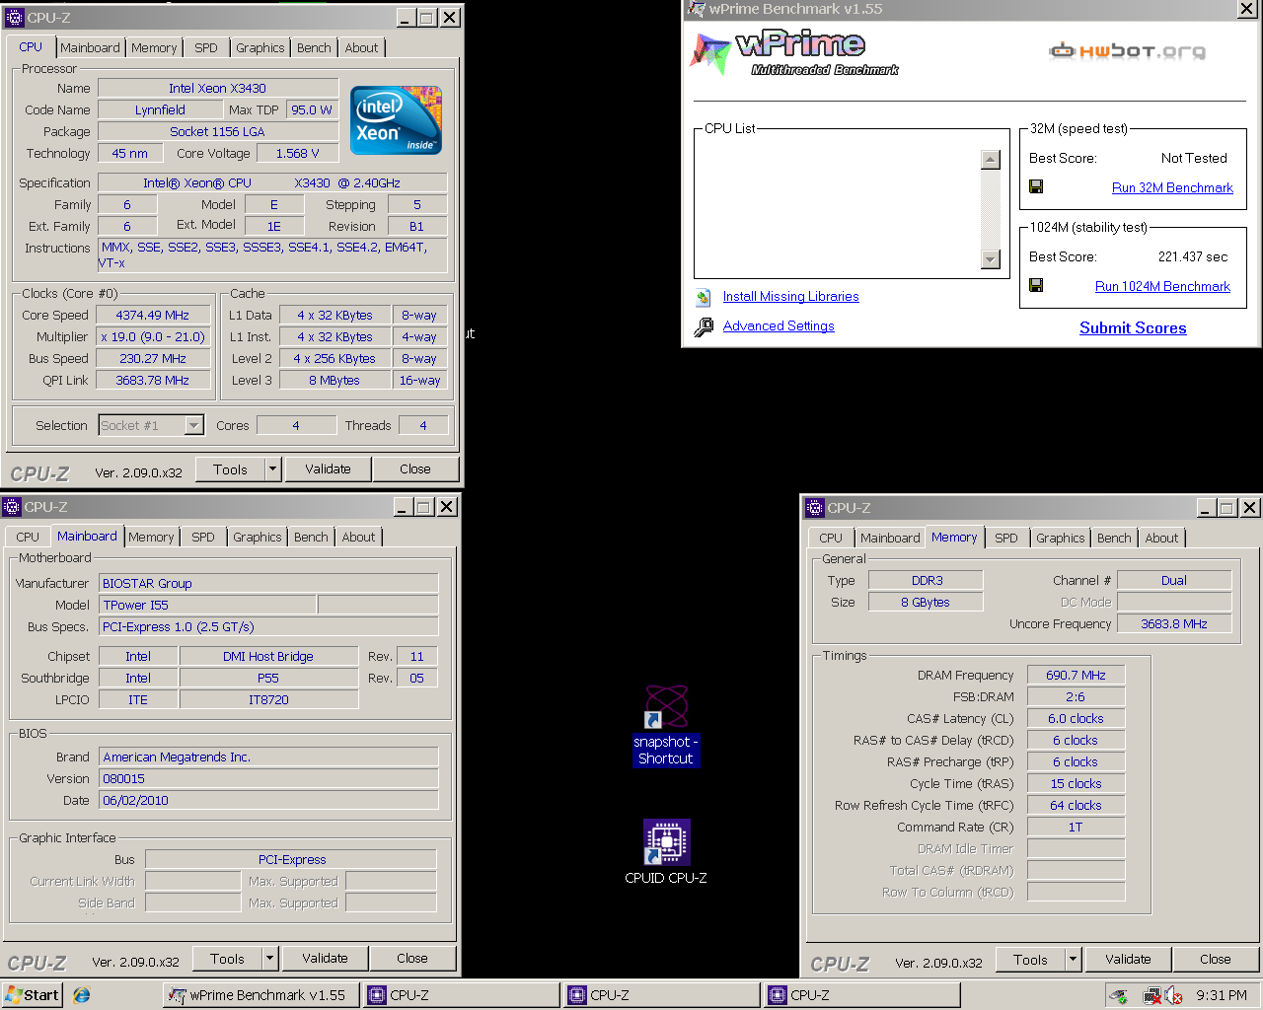
Task: Click CPU List scrollbar down arrow
Action: (991, 259)
